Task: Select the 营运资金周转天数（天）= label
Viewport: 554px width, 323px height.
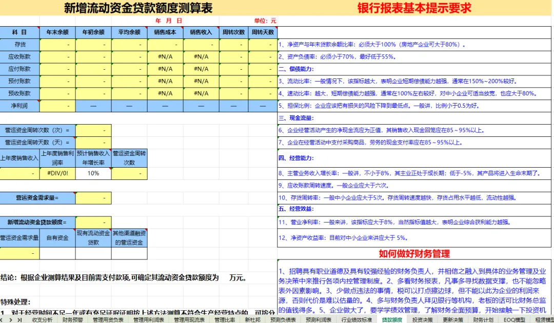Action: [37, 143]
